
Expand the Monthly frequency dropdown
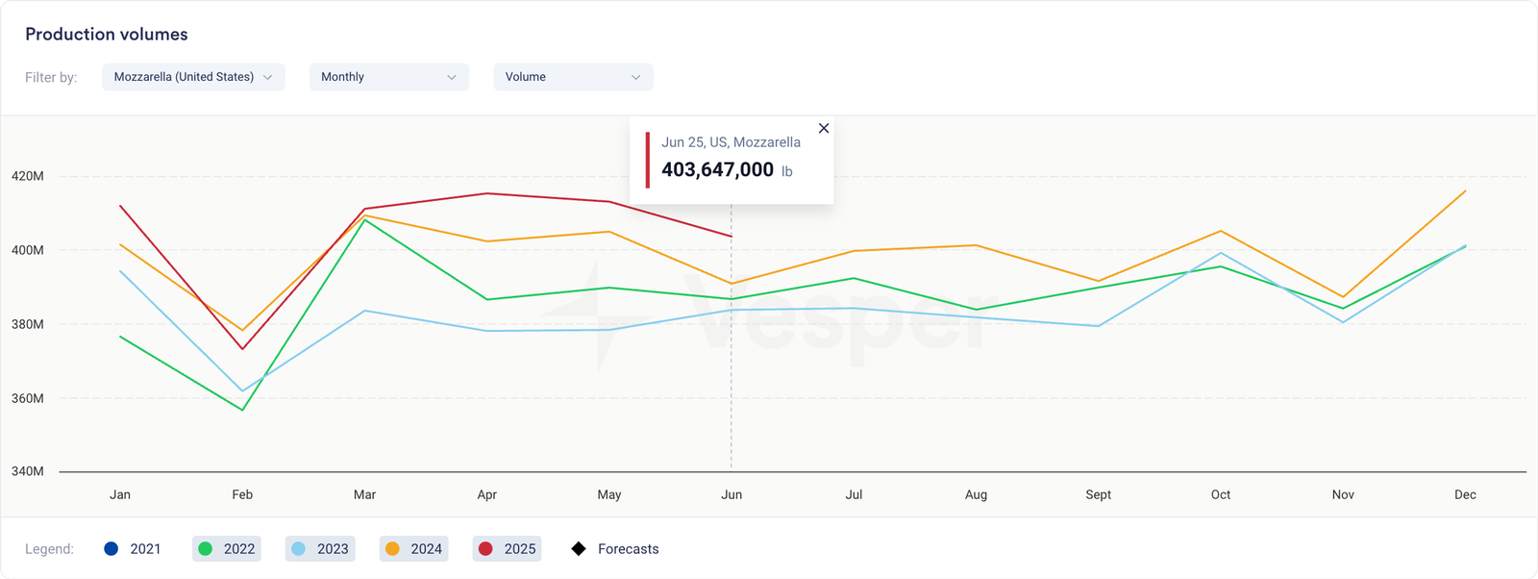(388, 77)
